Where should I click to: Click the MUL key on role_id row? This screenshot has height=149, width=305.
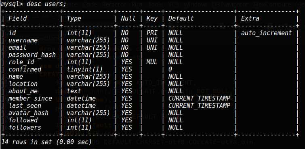pyautogui.click(x=152, y=62)
